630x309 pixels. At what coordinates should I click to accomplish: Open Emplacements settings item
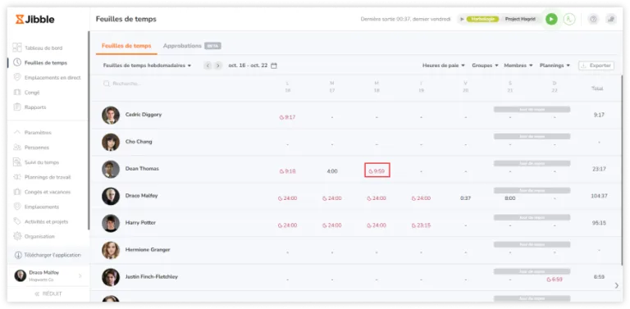click(x=36, y=207)
